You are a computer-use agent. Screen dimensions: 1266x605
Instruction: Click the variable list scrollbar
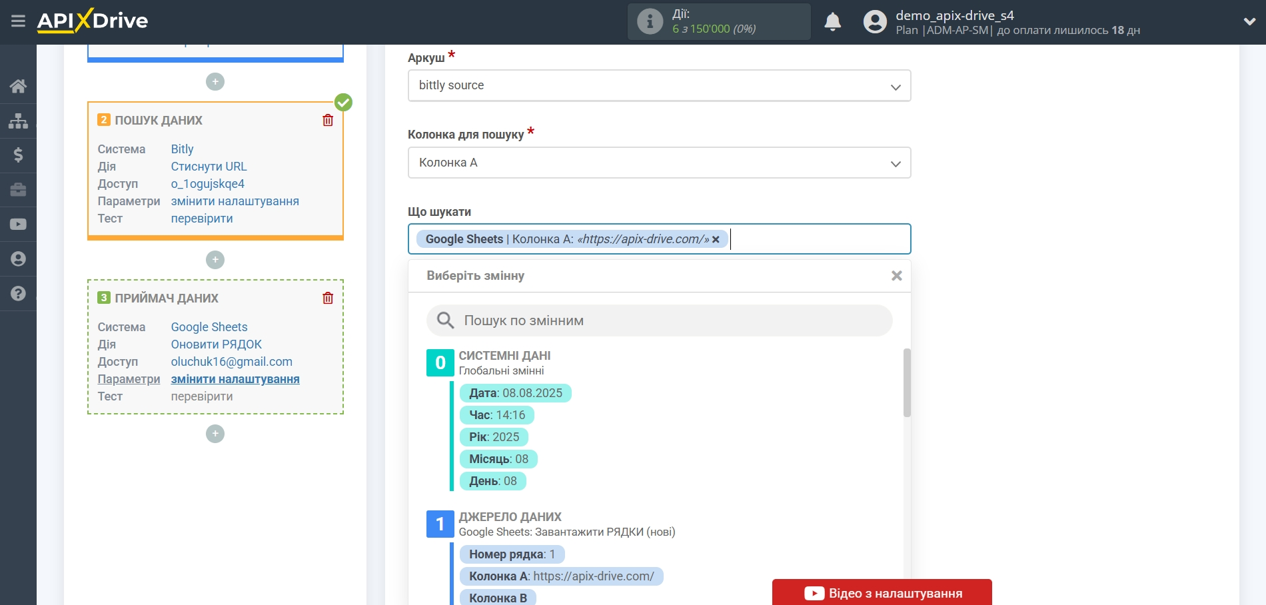tap(907, 382)
